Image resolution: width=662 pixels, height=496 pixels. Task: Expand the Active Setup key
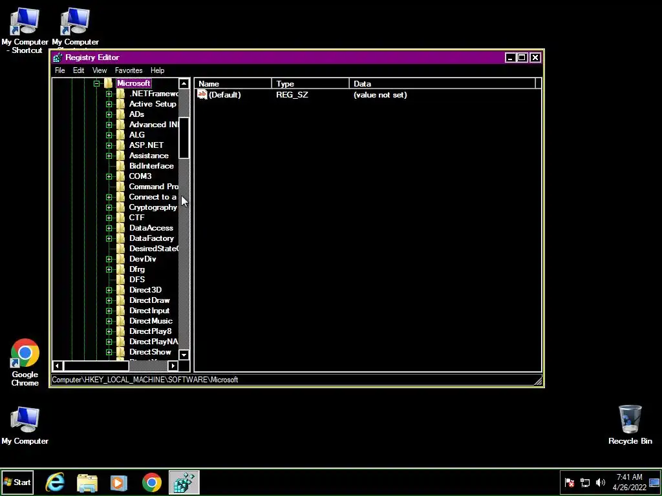(109, 104)
